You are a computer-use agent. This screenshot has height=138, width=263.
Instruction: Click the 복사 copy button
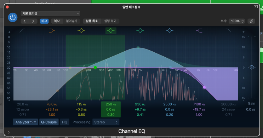[57, 21]
